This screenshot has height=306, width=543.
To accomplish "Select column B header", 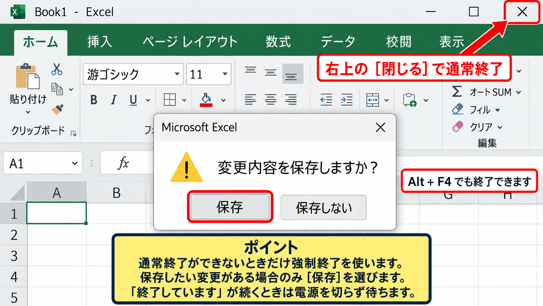I will tap(116, 193).
